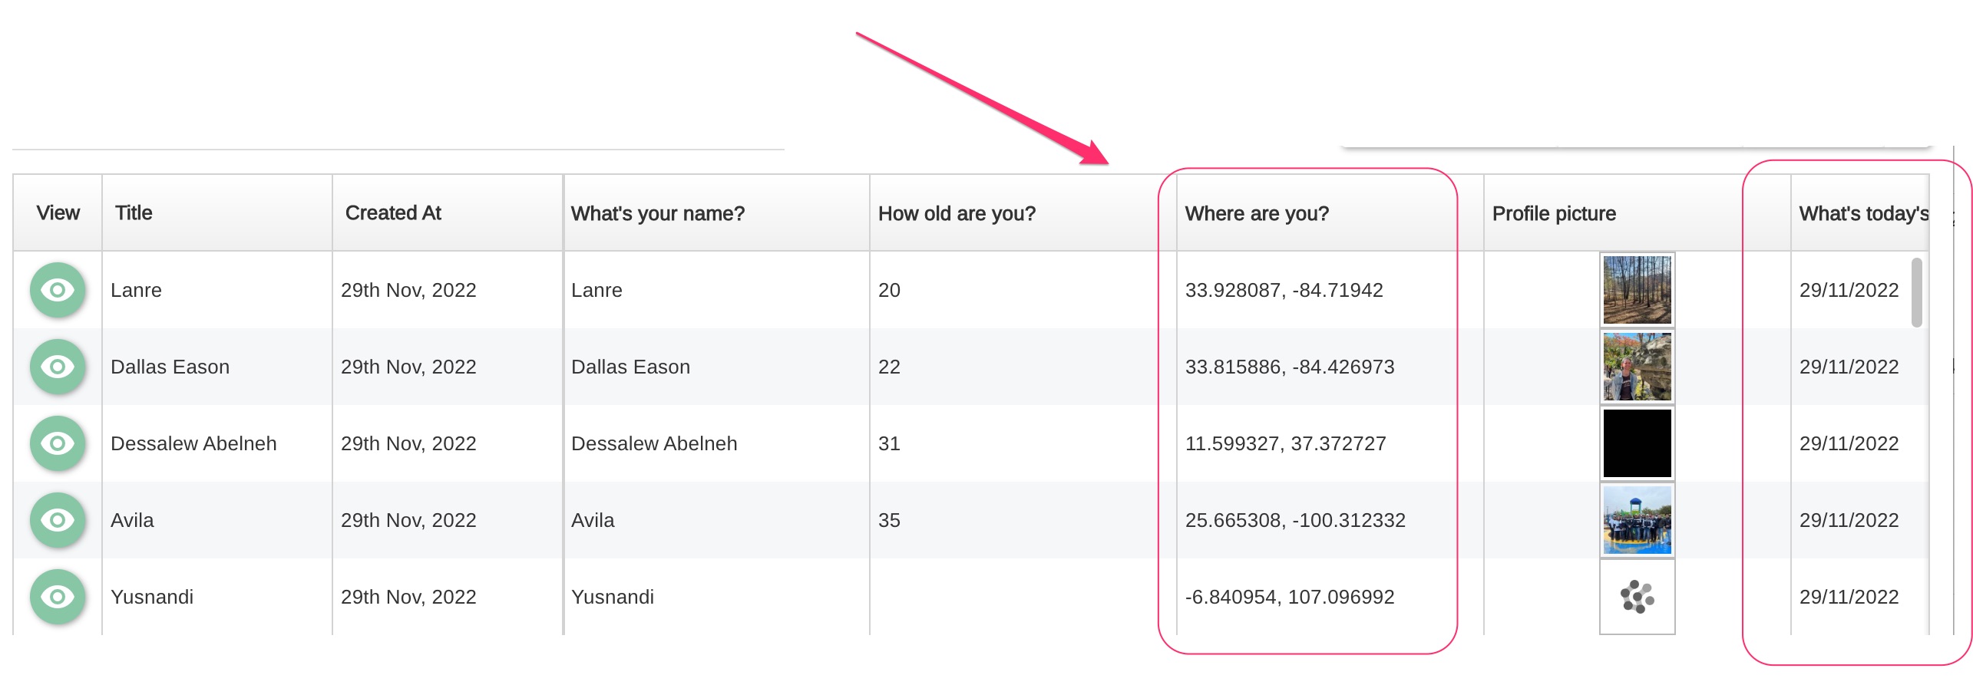This screenshot has width=1973, height=698.
Task: Open Lanre's forest profile picture
Action: tap(1637, 290)
